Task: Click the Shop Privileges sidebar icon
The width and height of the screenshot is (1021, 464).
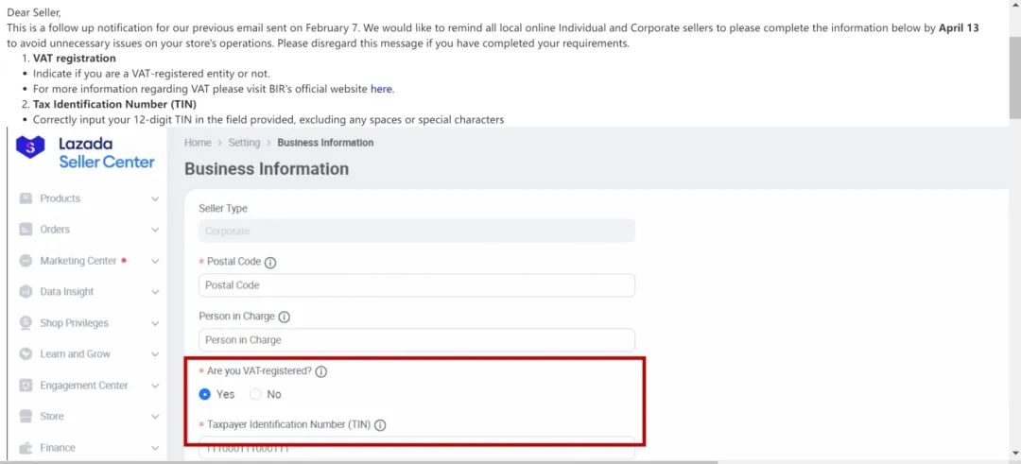Action: click(26, 323)
